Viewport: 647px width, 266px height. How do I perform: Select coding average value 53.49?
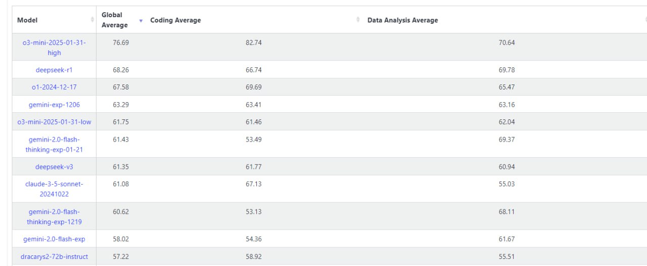pos(254,139)
